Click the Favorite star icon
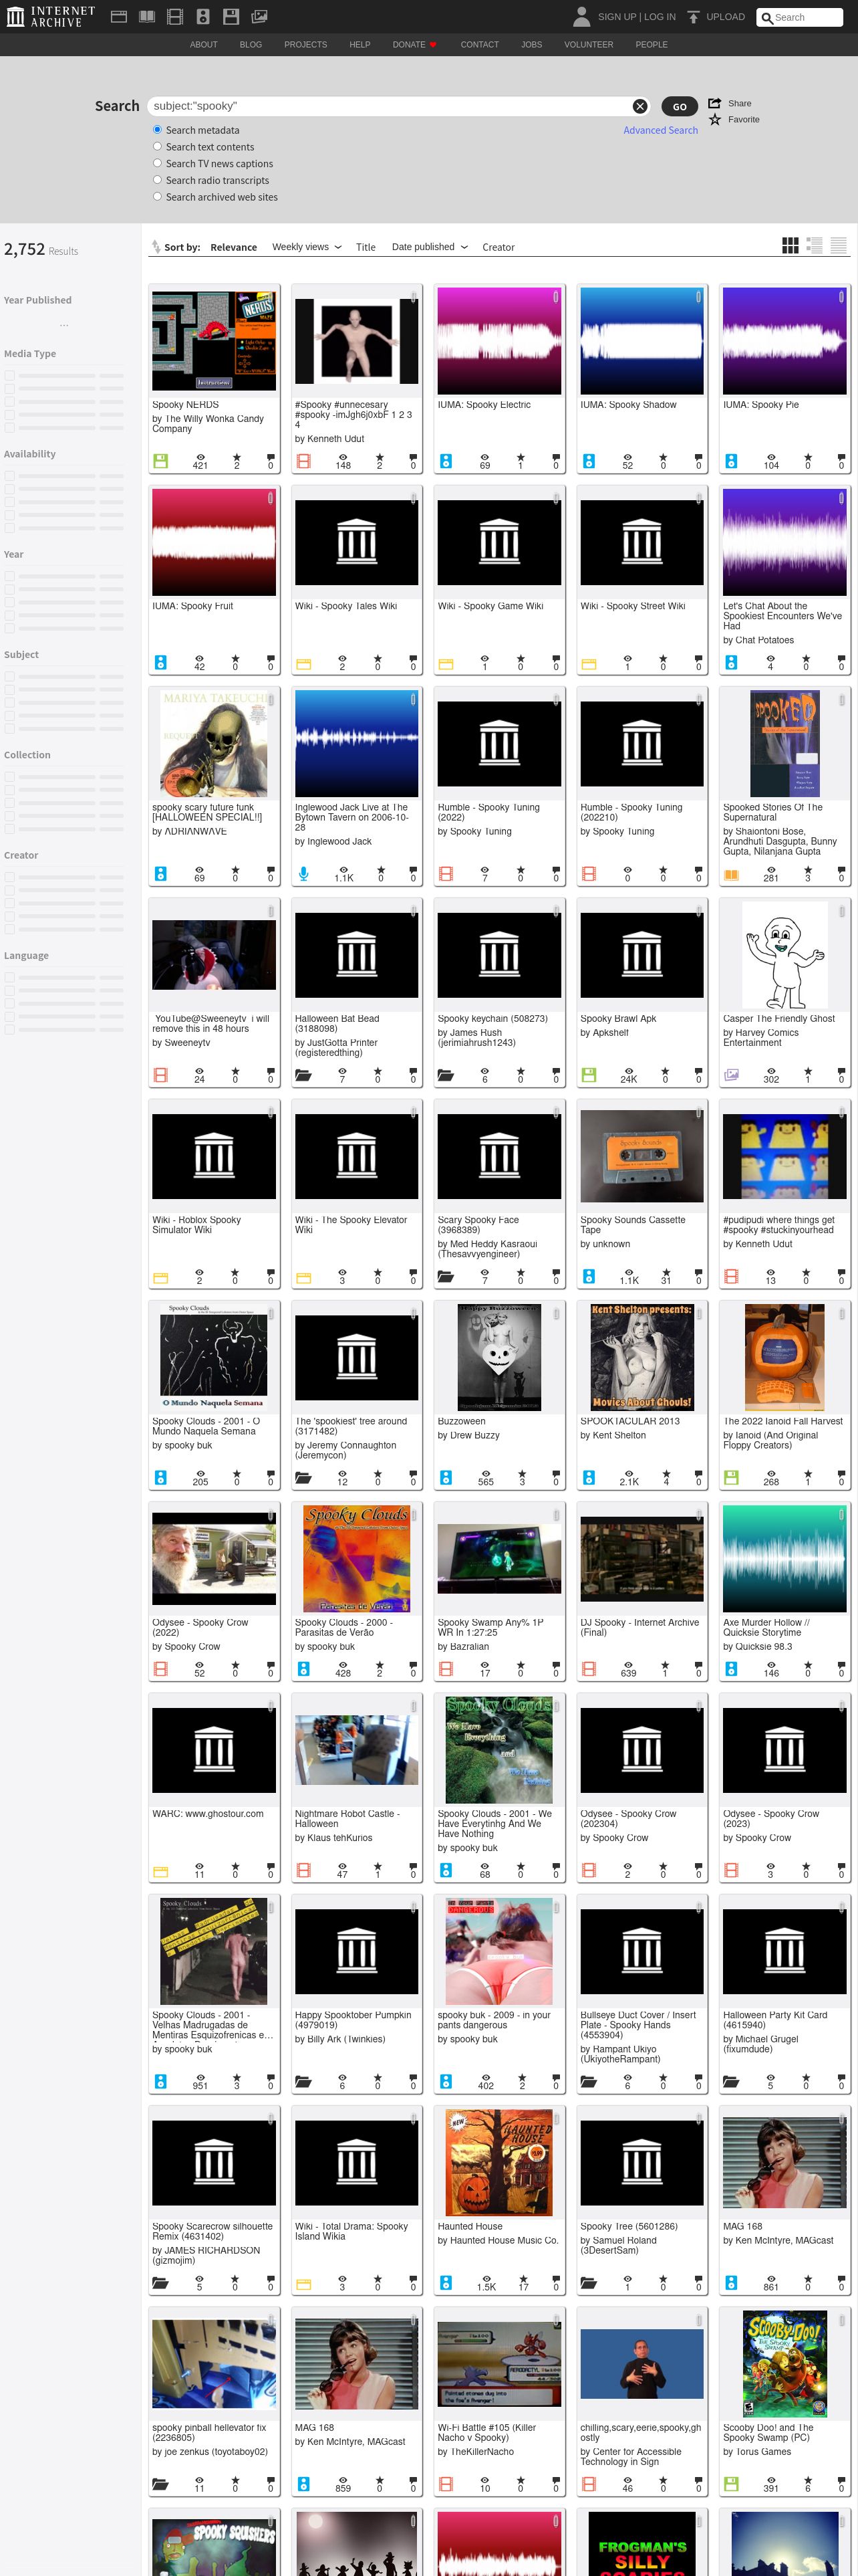The width and height of the screenshot is (858, 2576). click(715, 119)
